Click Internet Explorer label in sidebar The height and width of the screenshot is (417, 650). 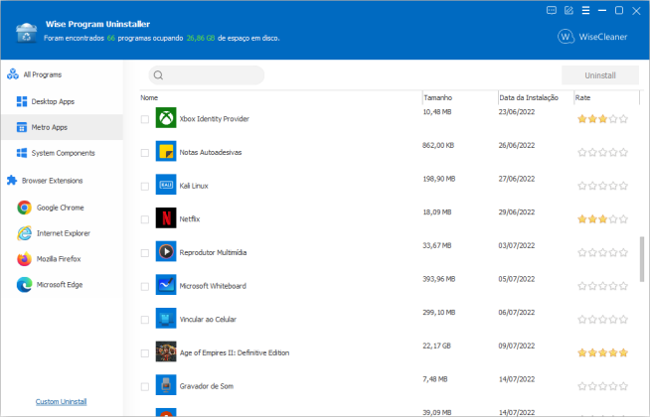pos(64,233)
